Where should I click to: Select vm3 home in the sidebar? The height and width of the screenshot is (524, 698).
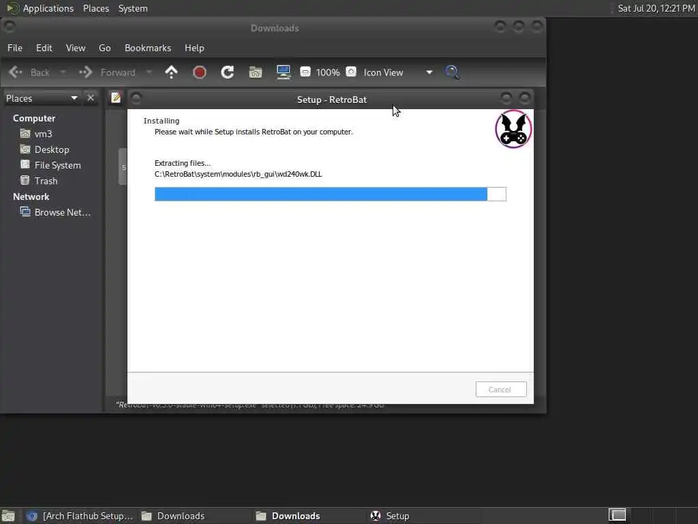[x=43, y=134]
